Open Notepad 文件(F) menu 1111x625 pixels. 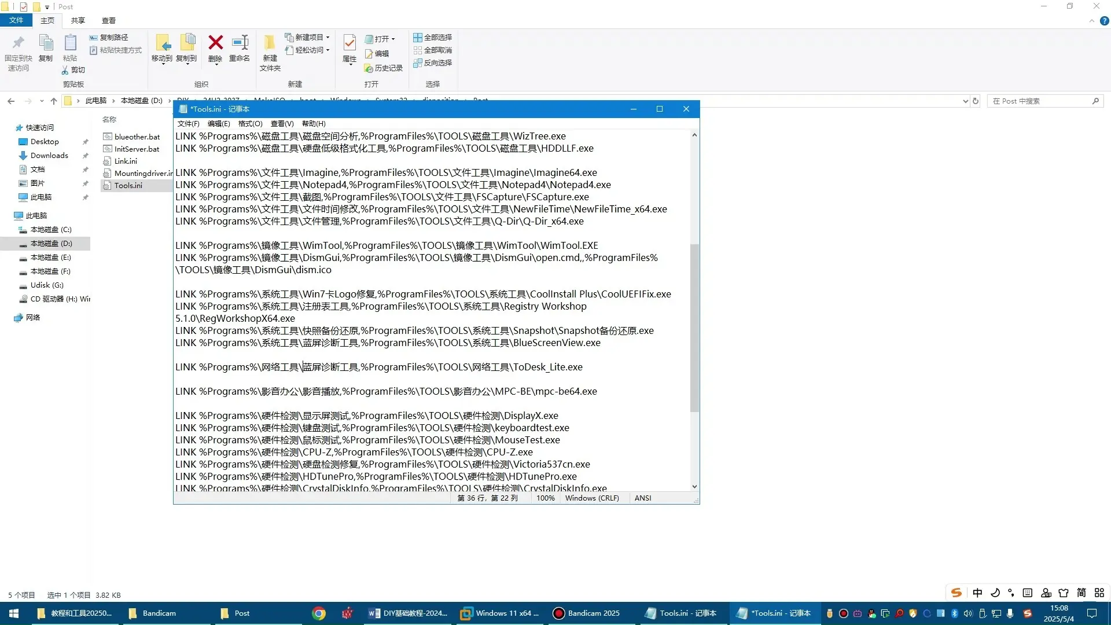[188, 124]
